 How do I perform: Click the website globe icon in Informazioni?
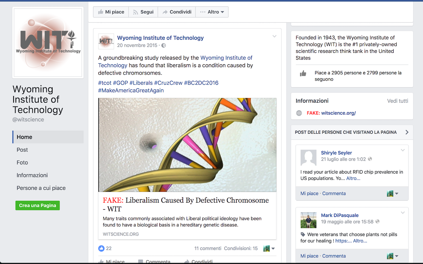[299, 113]
